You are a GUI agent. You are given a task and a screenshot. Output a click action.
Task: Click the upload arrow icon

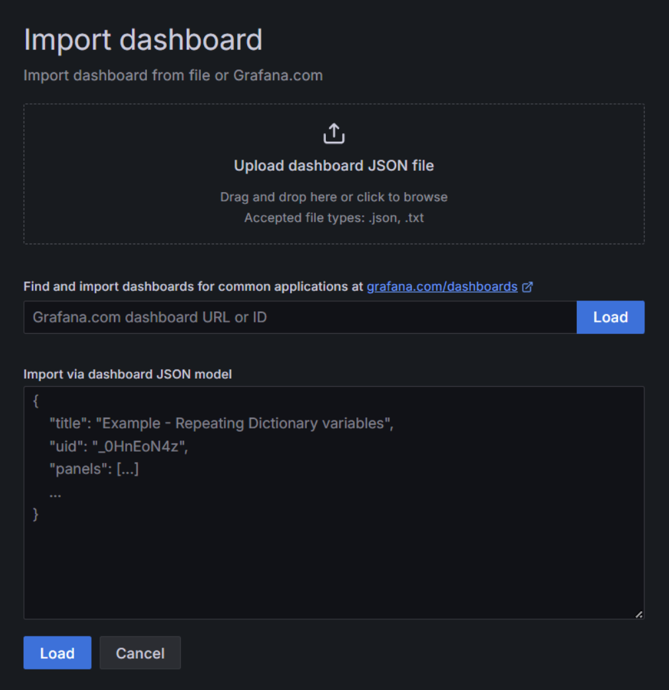pos(334,133)
